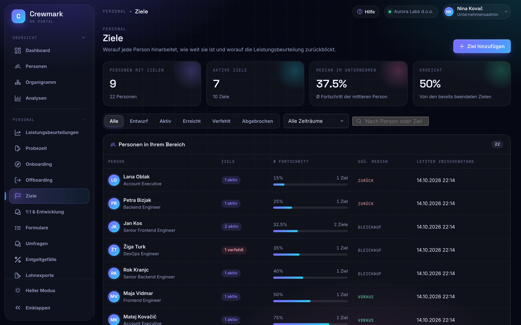Image resolution: width=521 pixels, height=325 pixels.
Task: Open Umfragen via its speech bubble icon
Action: [x=18, y=243]
